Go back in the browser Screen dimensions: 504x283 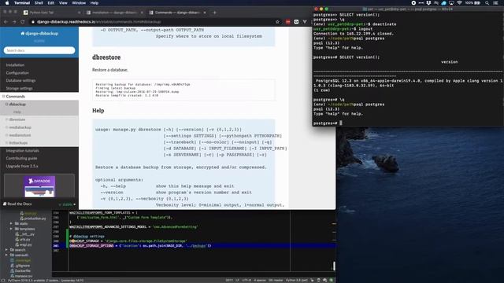(x=6, y=22)
